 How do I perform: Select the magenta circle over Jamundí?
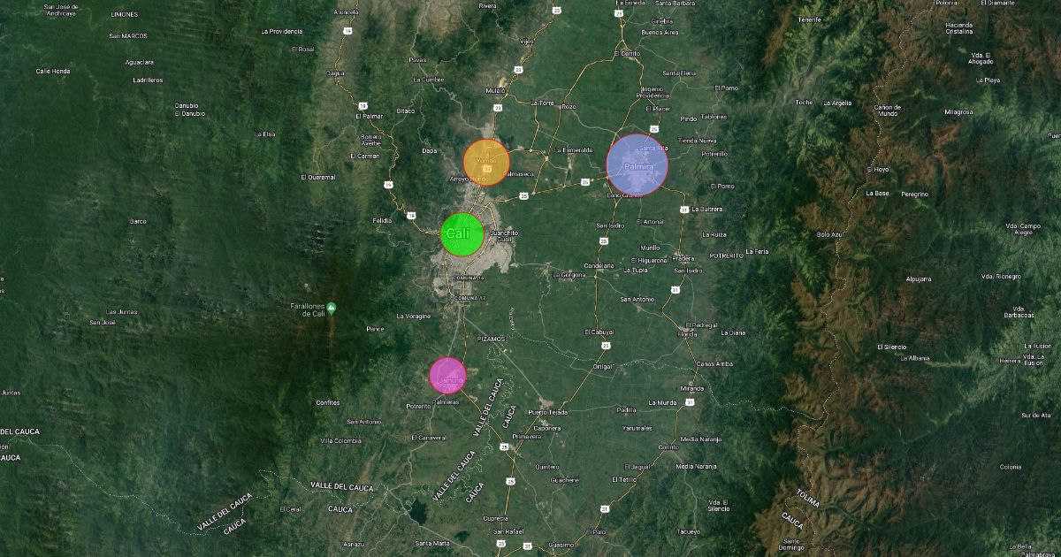(448, 375)
